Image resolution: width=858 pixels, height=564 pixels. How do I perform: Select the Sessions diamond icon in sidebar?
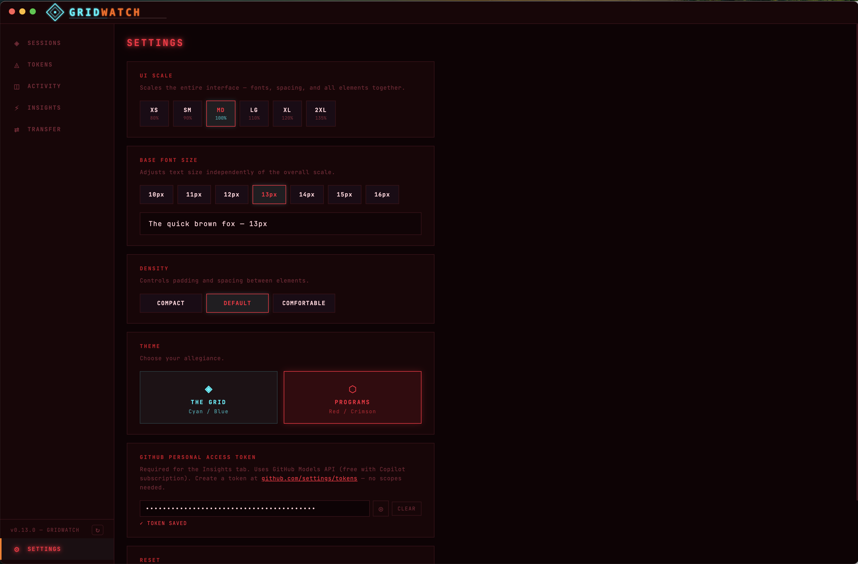(17, 43)
